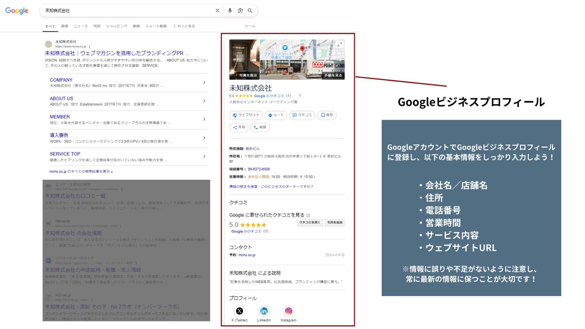Clear the search query with the X icon
Viewport: 585px width, 329px height.
[217, 10]
